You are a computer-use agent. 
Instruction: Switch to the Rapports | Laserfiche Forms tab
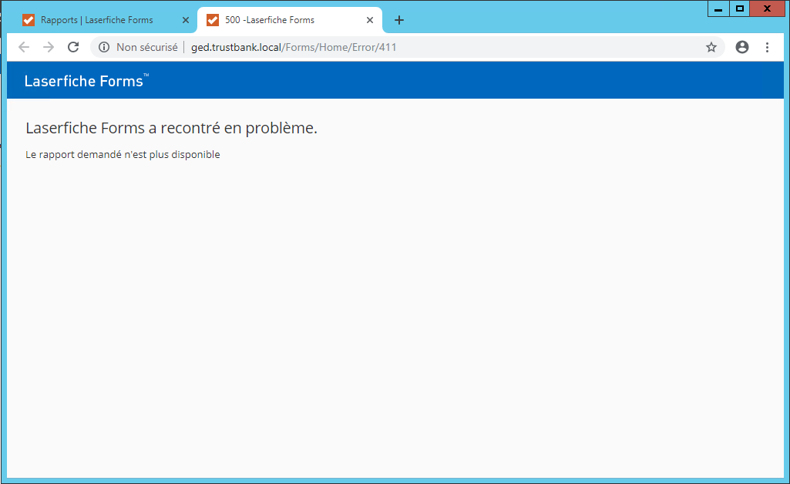coord(106,20)
